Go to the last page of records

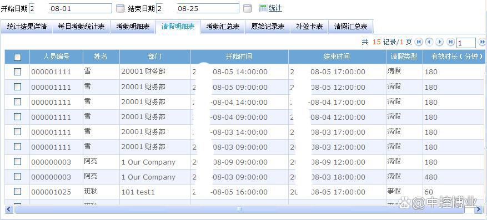click(x=450, y=42)
